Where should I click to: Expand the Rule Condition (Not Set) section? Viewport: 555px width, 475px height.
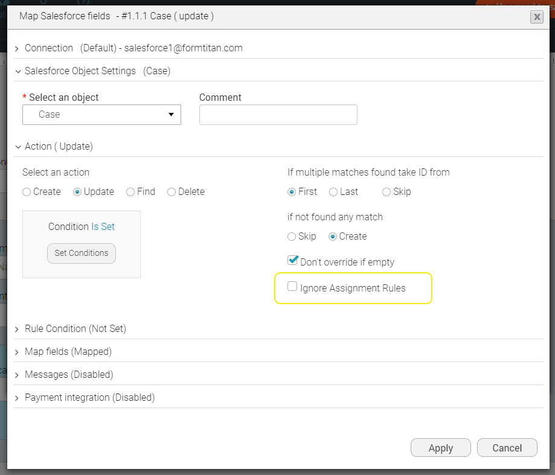pos(278,328)
